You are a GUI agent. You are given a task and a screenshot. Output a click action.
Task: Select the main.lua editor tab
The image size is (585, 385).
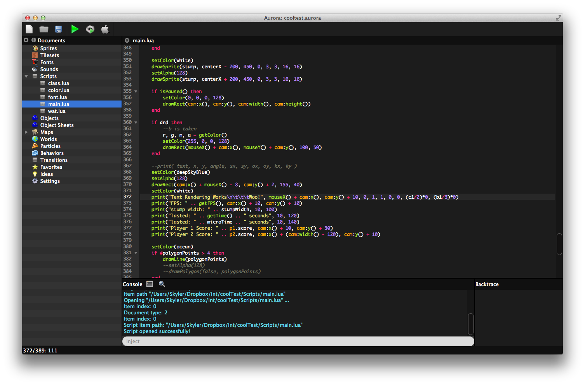(x=143, y=40)
